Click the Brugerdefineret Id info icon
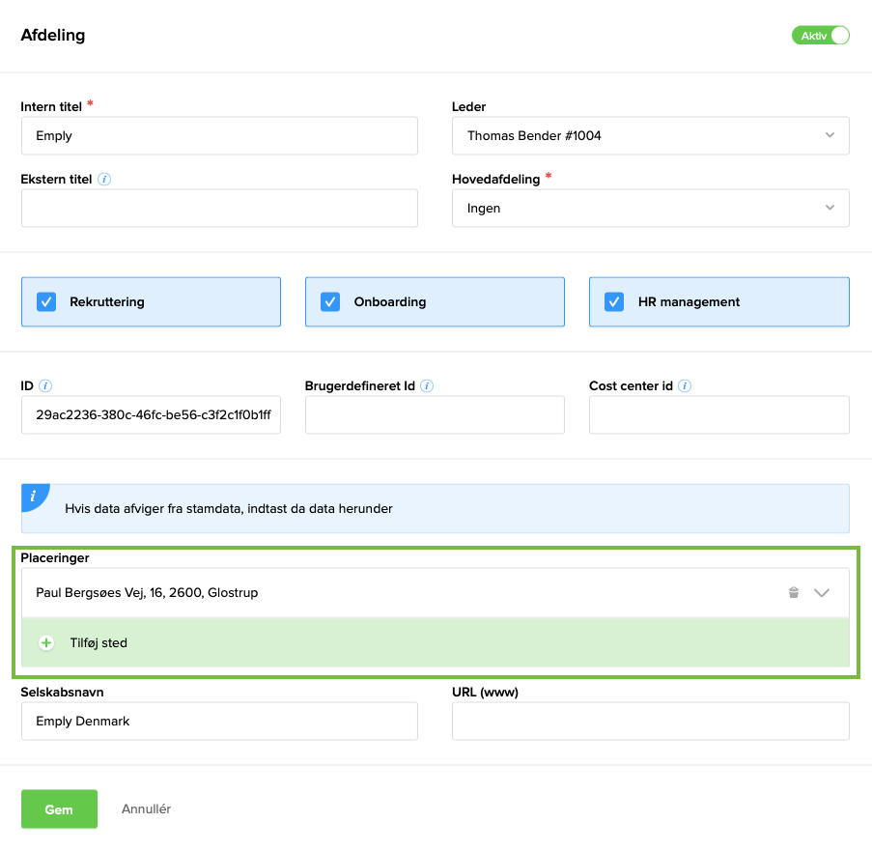Viewport: 872px width, 851px height. click(427, 385)
